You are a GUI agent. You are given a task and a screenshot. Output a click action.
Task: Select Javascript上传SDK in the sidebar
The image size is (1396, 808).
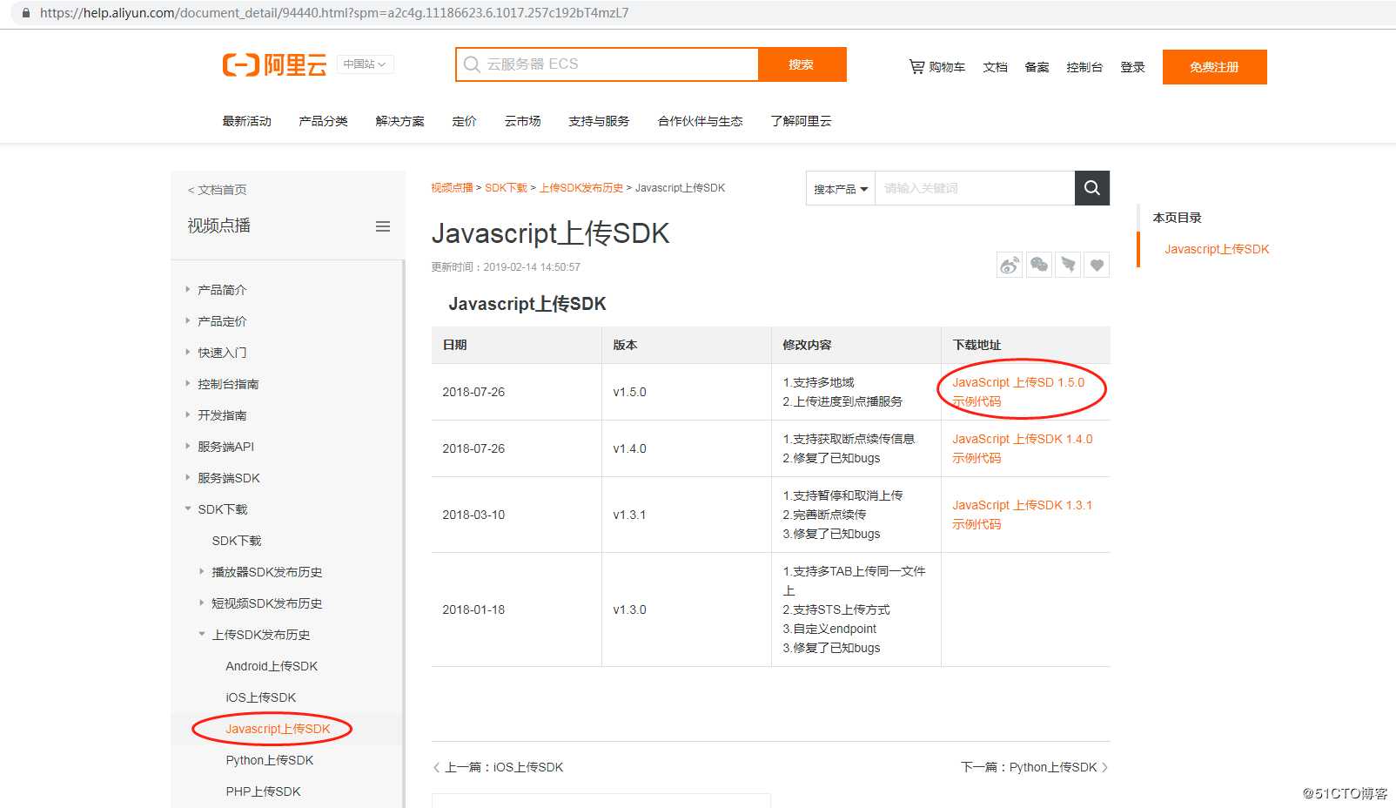[x=278, y=729]
